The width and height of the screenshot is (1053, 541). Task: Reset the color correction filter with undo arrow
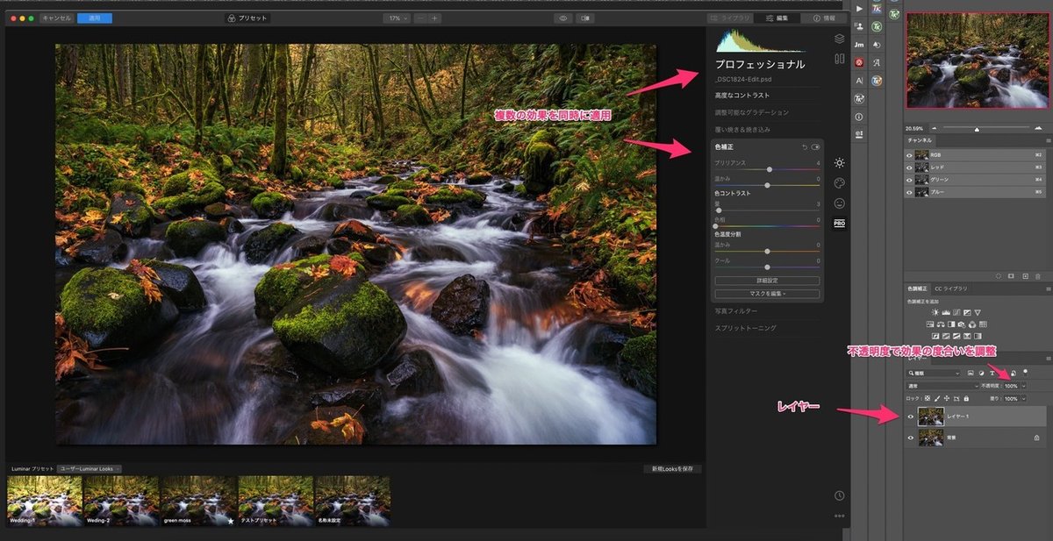[806, 147]
